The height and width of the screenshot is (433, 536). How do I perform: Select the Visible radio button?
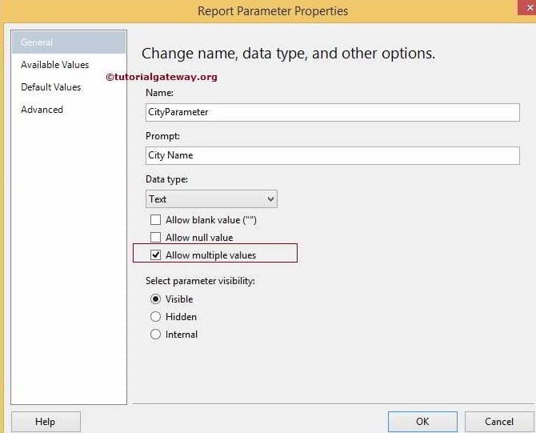(x=156, y=299)
